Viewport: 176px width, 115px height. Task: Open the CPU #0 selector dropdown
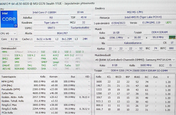point(8,33)
